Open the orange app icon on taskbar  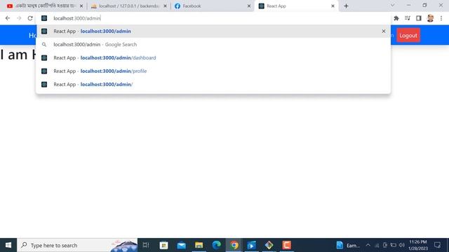click(x=287, y=245)
